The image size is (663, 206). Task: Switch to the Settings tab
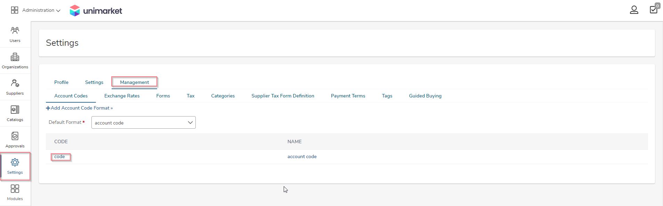click(x=94, y=82)
